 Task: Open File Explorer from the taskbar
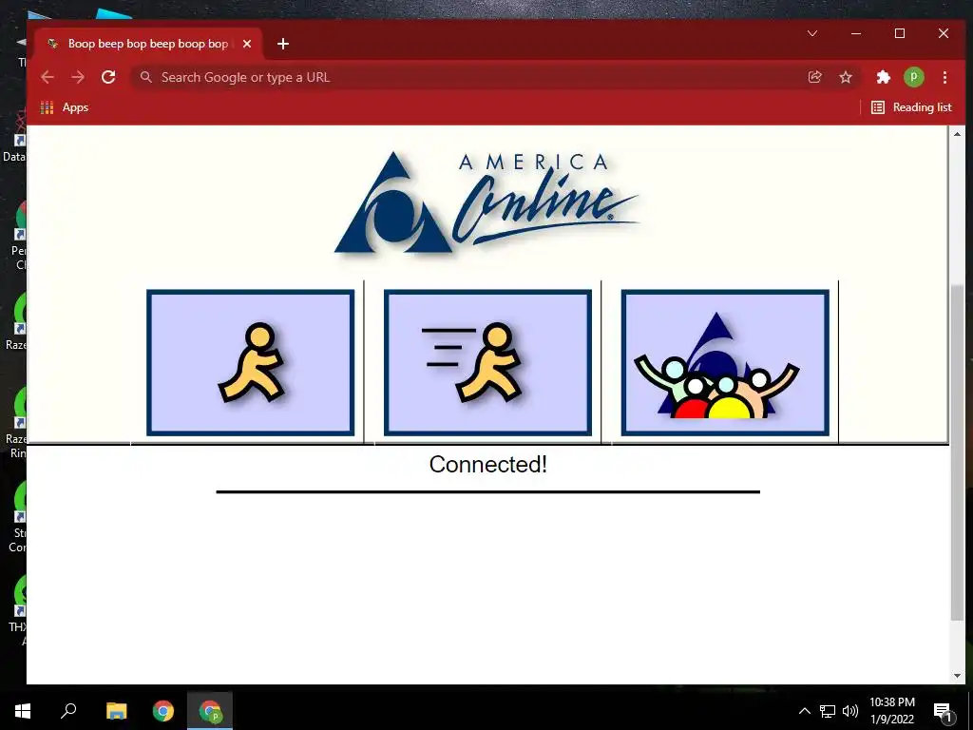(116, 711)
